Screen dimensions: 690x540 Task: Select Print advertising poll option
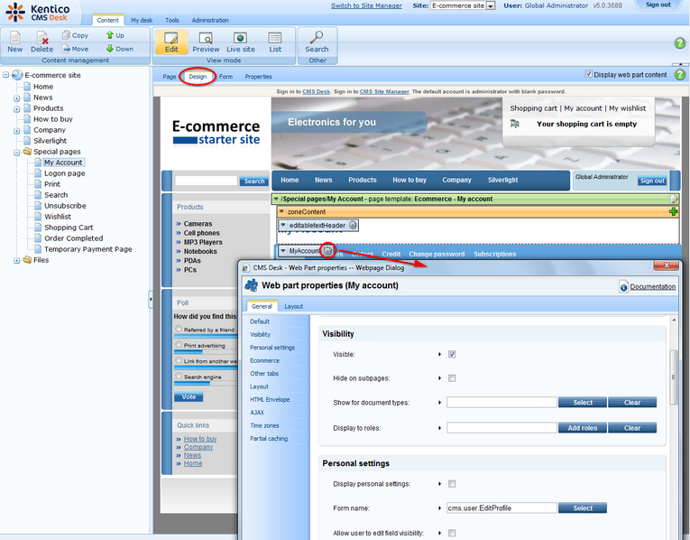(179, 344)
